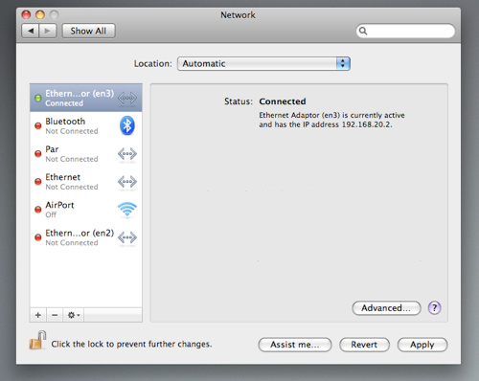Close the Network window with red button
Viewport: 479px width, 381px height.
pos(26,14)
